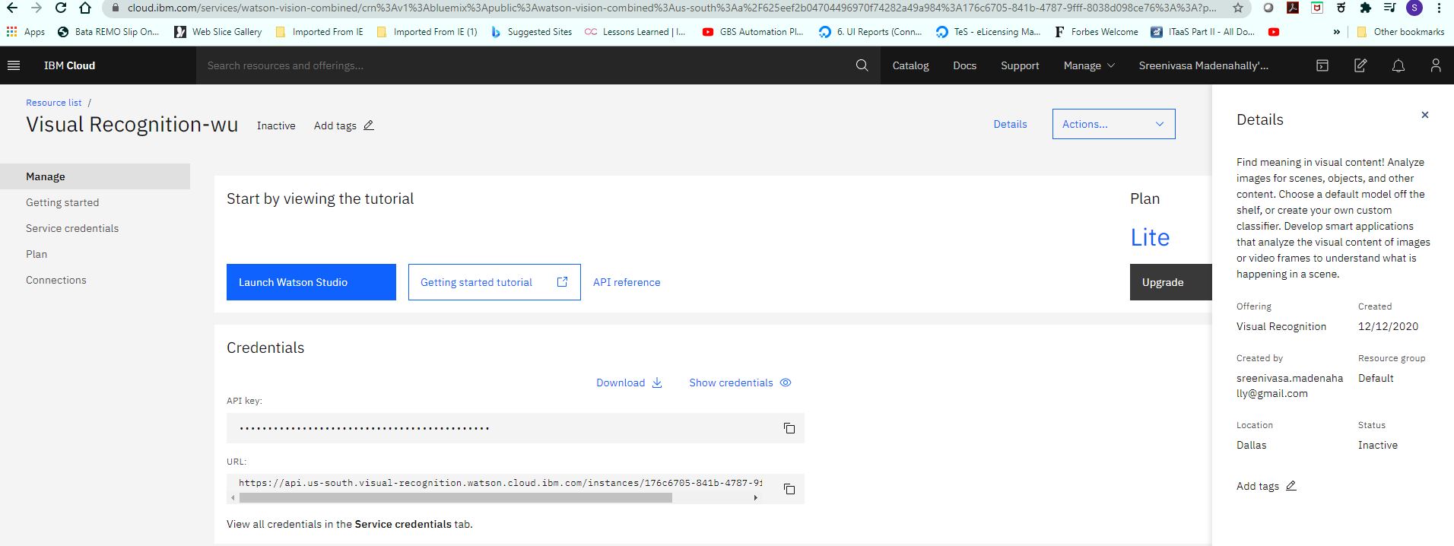This screenshot has height=546, width=1454.
Task: Open Support in the top navigation
Action: click(1020, 65)
